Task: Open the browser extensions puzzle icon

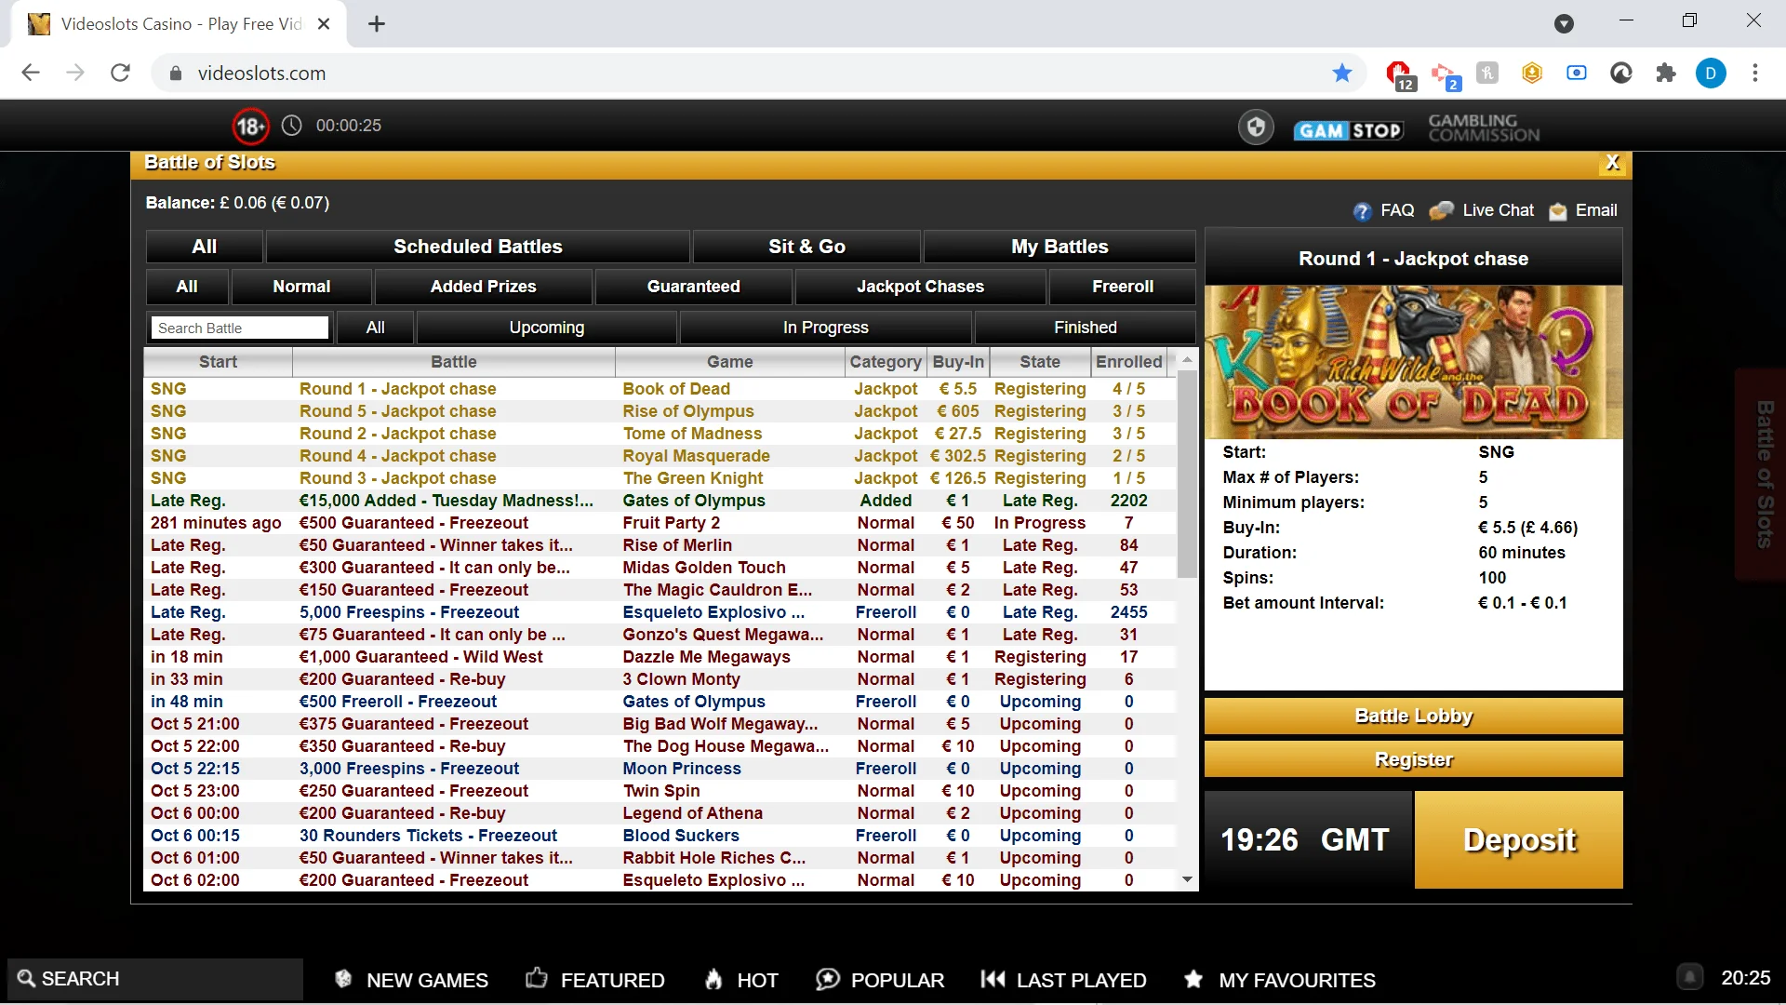Action: [x=1666, y=73]
